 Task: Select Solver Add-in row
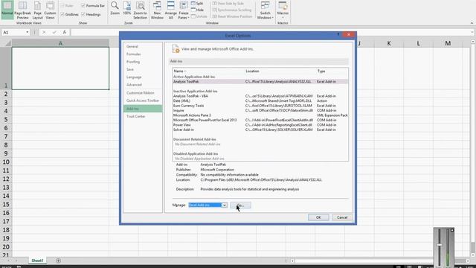click(260, 130)
